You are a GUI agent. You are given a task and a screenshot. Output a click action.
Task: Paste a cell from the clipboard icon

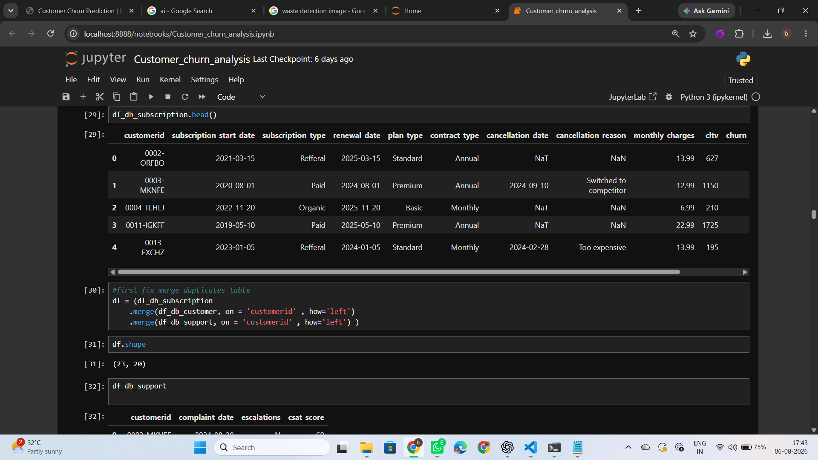134,97
